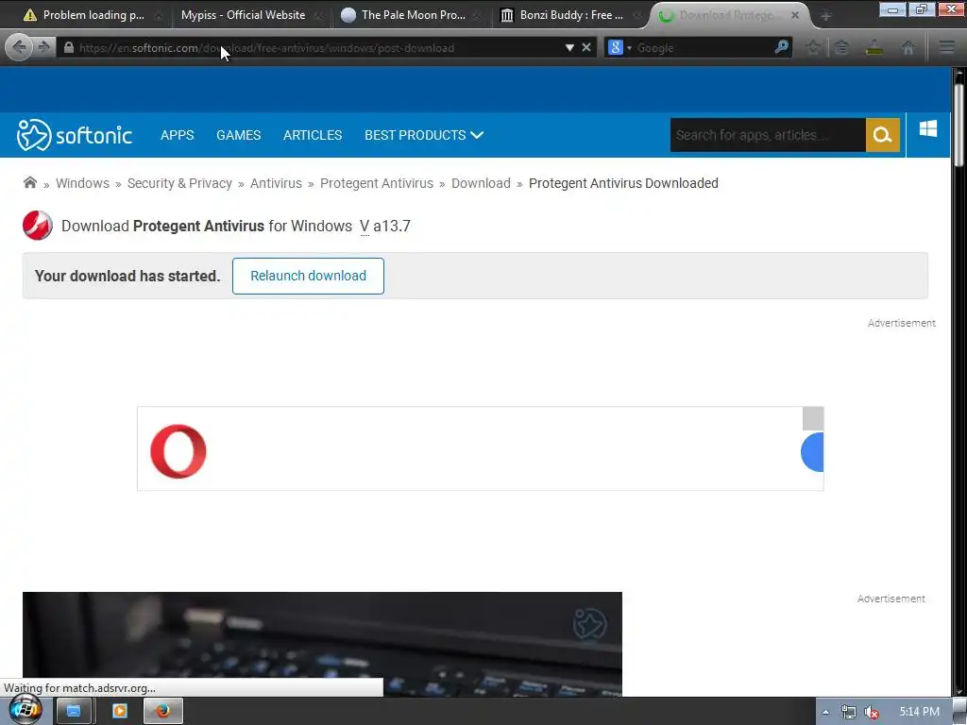967x725 pixels.
Task: Click the Windows platform icon on Softonic
Action: [927, 128]
